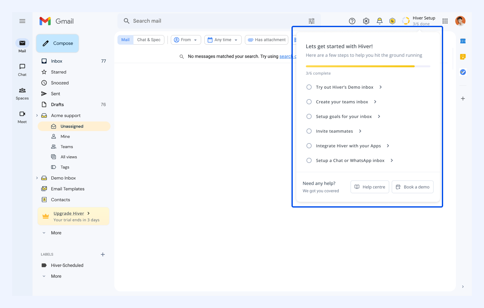This screenshot has height=308, width=484.
Task: Open Google Calendar side panel icon
Action: pos(463,41)
